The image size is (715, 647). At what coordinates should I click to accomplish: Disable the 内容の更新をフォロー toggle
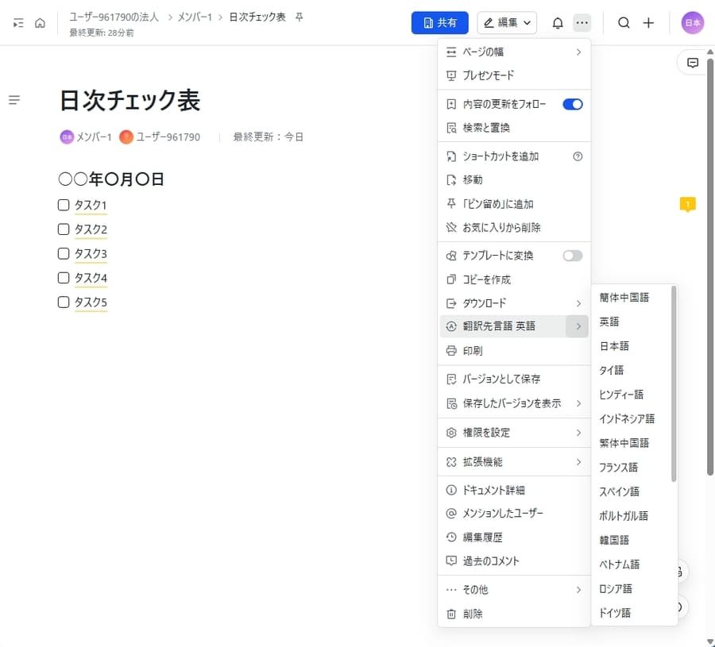(573, 103)
